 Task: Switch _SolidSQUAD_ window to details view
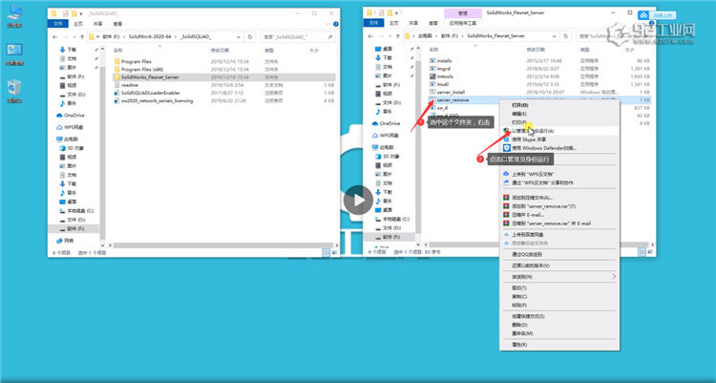point(326,252)
